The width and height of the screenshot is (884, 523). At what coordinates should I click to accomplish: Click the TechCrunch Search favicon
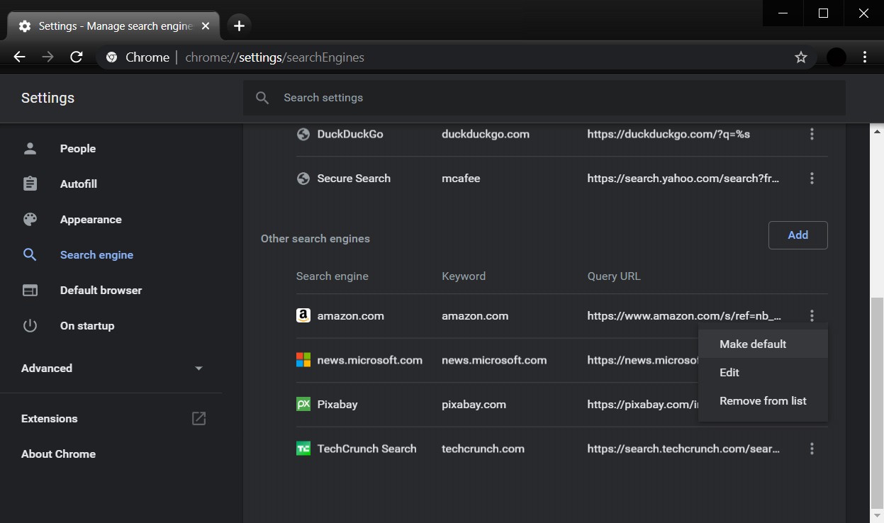pos(302,448)
